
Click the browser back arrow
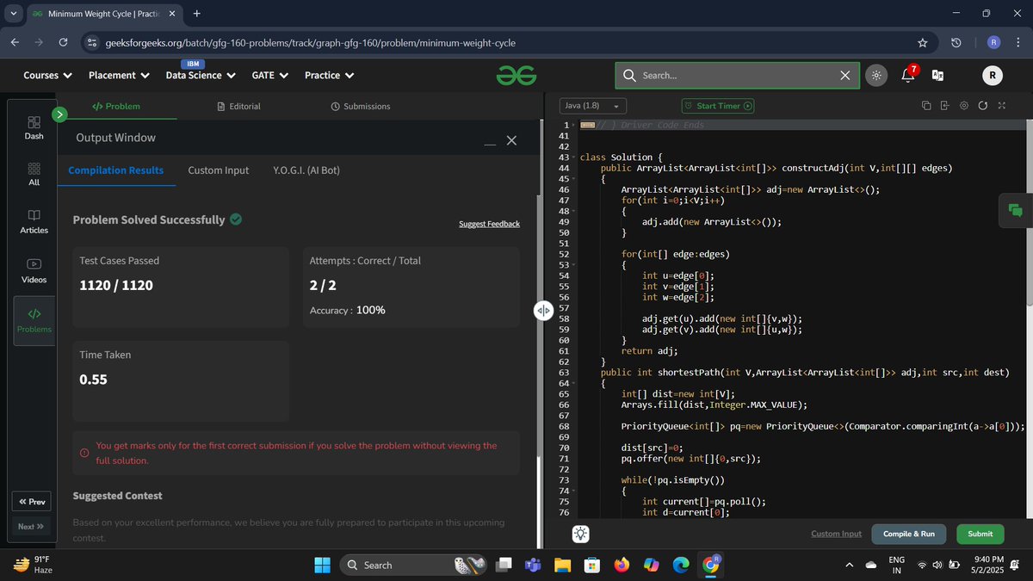[15, 42]
